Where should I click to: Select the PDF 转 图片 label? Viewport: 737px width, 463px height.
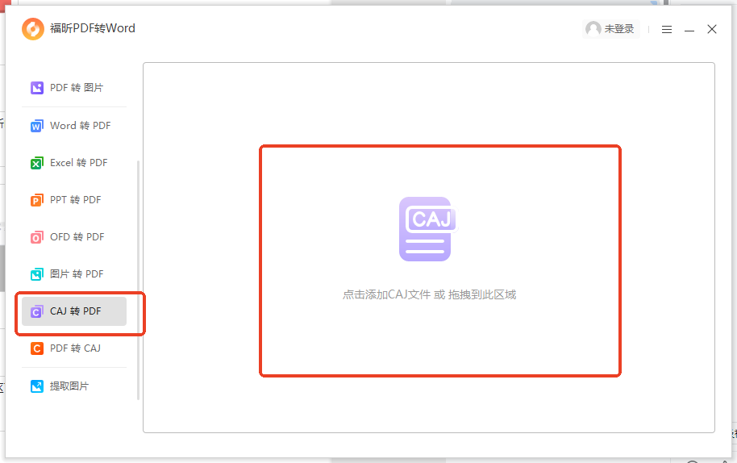(77, 88)
